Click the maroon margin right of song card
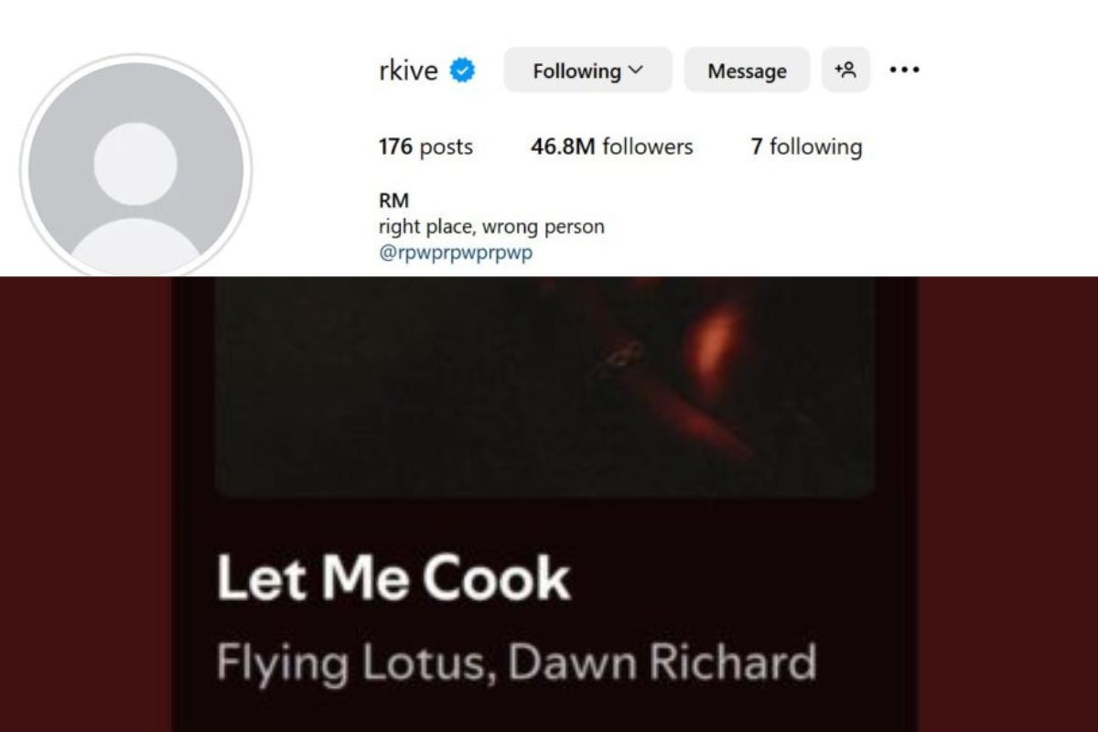This screenshot has width=1098, height=732. [x=1006, y=503]
